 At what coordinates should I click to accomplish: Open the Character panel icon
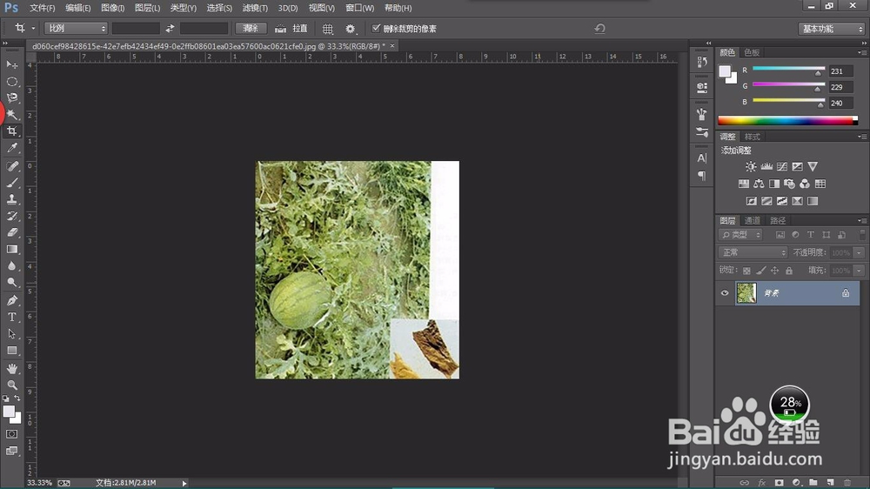(702, 158)
